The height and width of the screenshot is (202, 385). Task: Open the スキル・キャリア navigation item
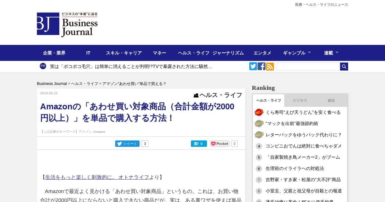point(124,53)
